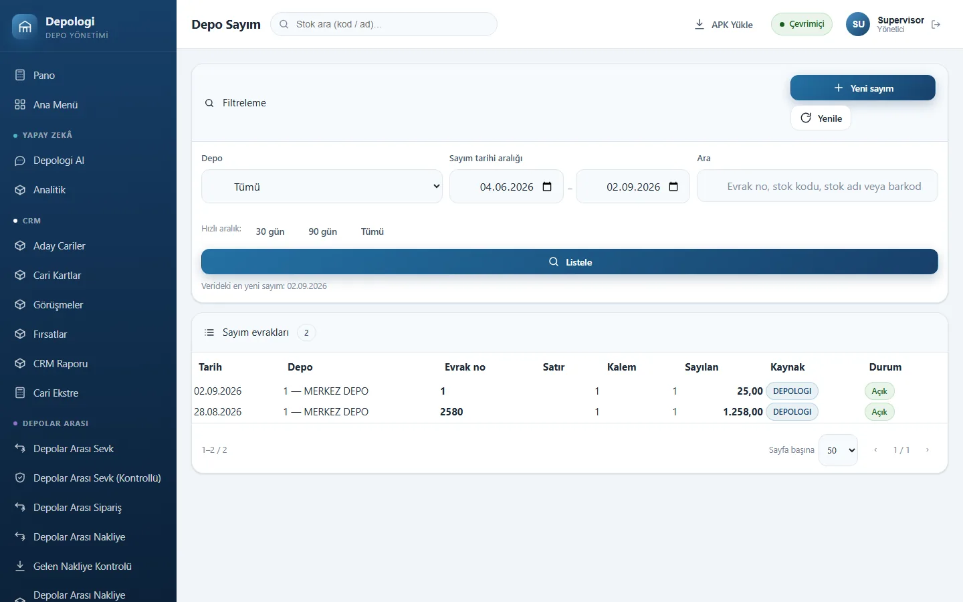Click the Çevrimiçi status badge
963x602 pixels.
(802, 24)
